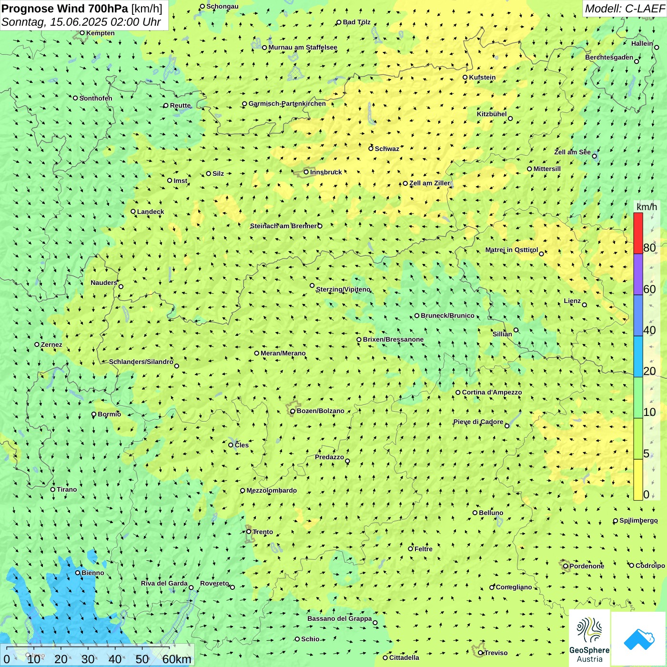Select the blue legend segment between 40 and 60
Image resolution: width=667 pixels, height=667 pixels.
coord(638,316)
